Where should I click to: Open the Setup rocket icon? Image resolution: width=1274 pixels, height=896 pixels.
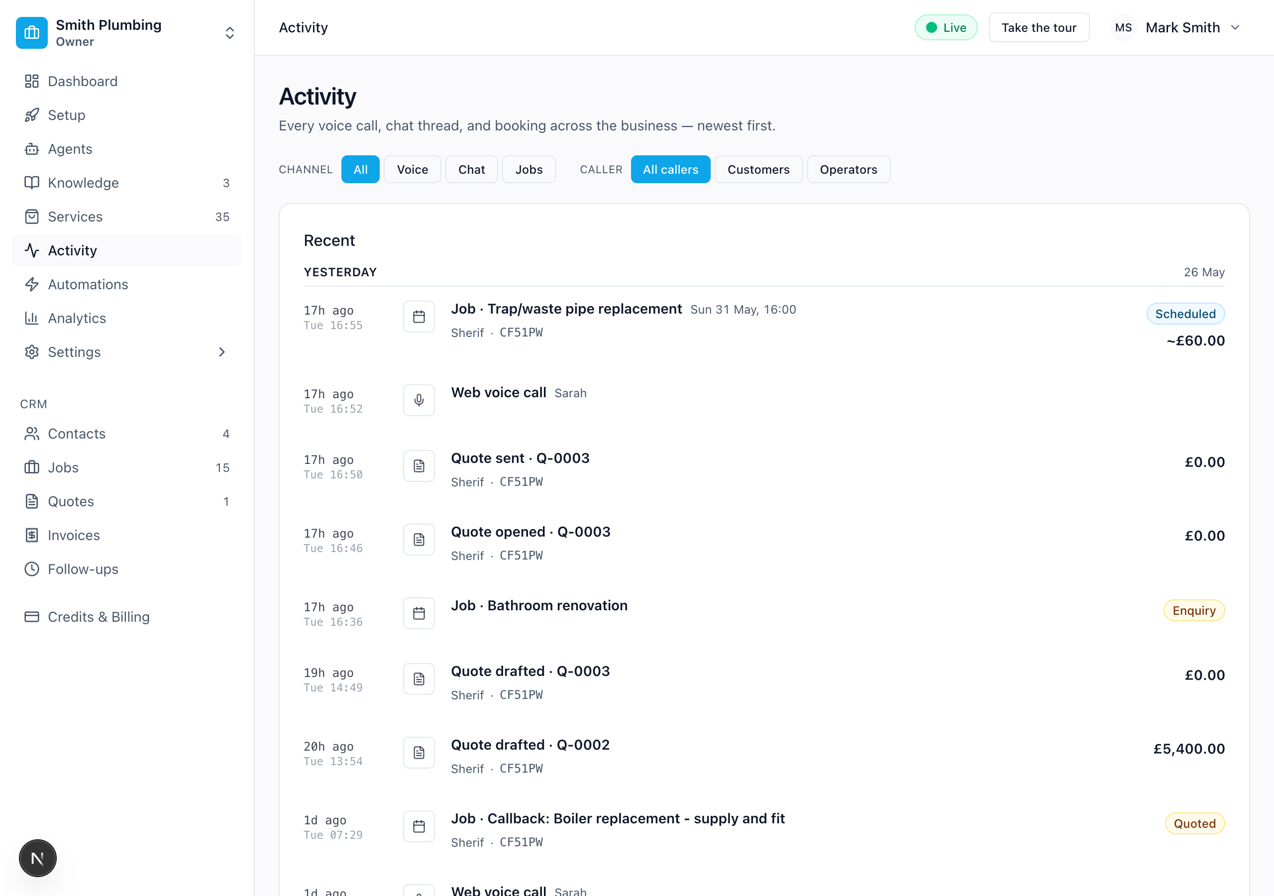point(32,115)
